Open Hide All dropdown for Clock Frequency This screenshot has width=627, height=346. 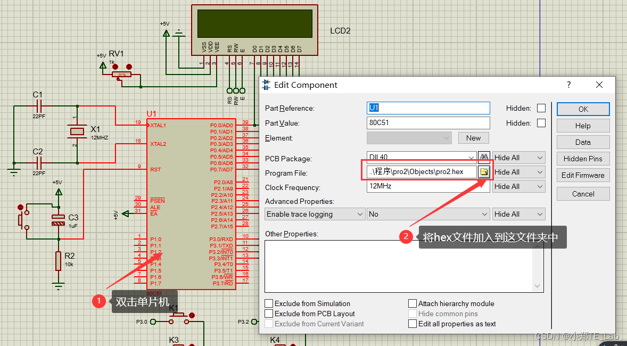(518, 186)
